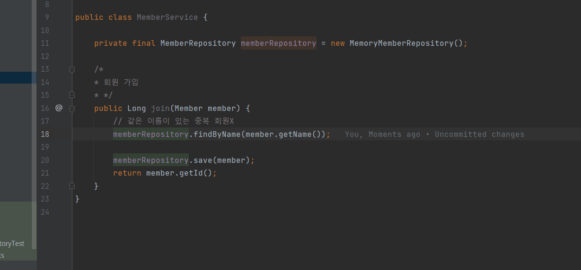Click the 'new' keyword on line 11
This screenshot has width=581, height=270.
[338, 43]
